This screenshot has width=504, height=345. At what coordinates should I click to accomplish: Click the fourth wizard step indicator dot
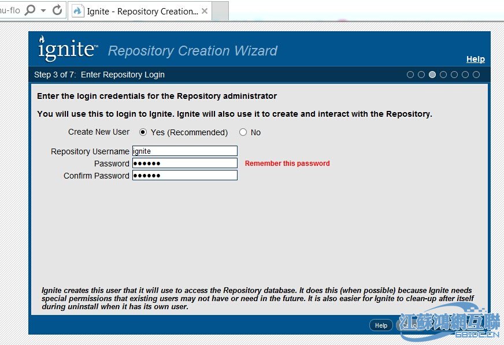[443, 75]
